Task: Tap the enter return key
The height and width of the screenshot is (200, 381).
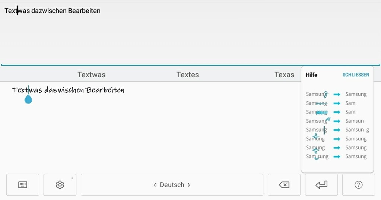Action: coord(321,185)
